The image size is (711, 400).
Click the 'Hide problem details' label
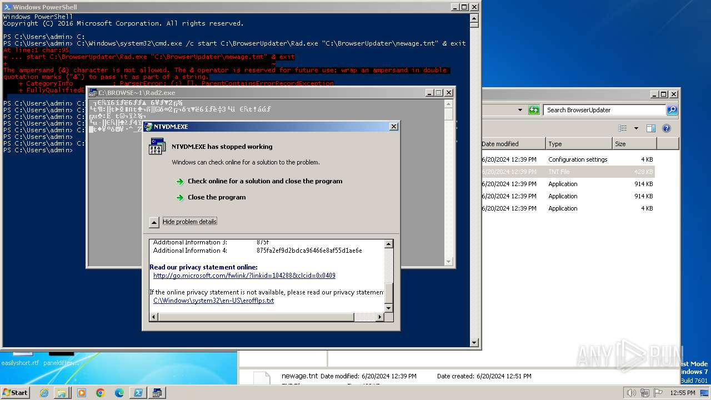pos(189,222)
